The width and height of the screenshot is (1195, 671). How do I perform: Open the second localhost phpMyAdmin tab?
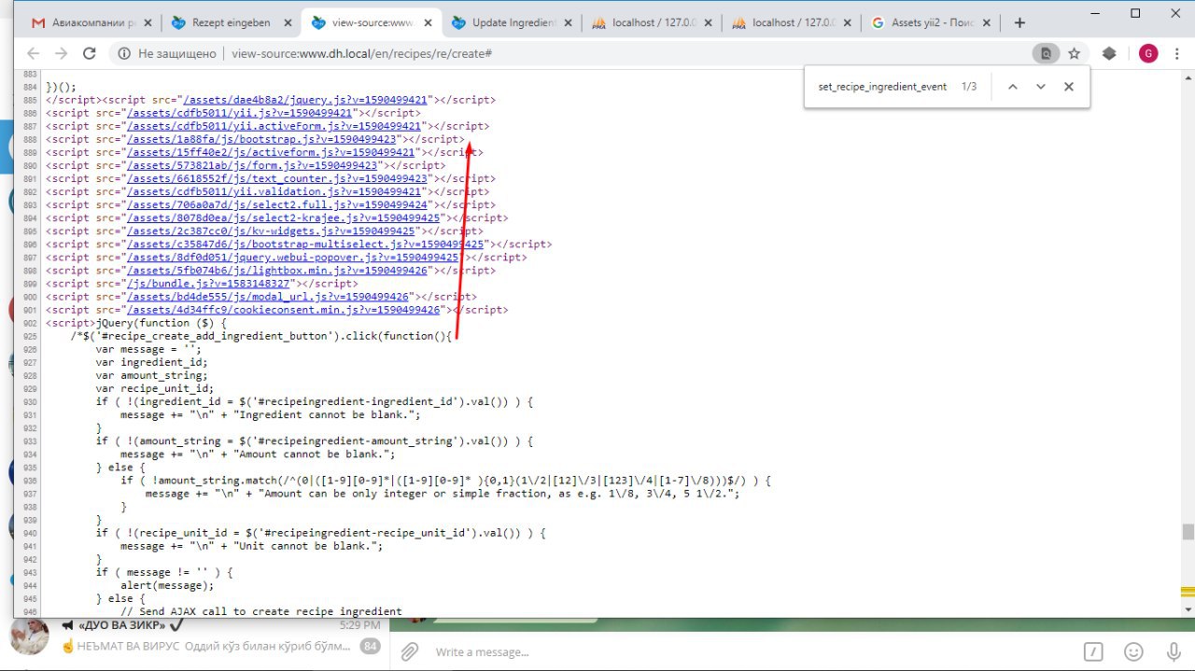click(790, 22)
